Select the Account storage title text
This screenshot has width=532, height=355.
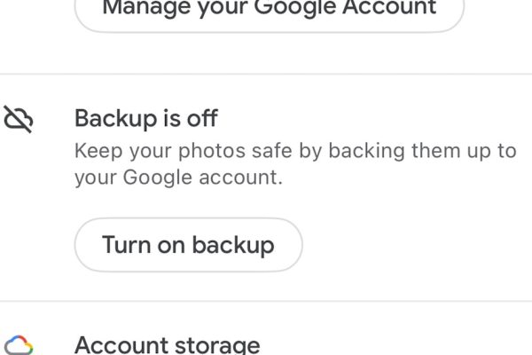click(168, 345)
